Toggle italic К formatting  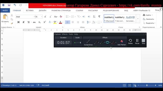(x=24, y=22)
